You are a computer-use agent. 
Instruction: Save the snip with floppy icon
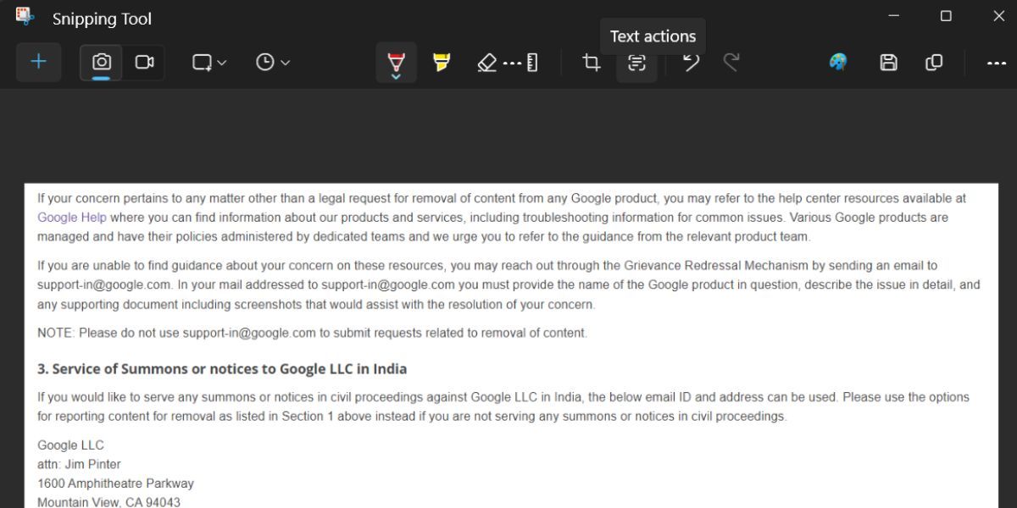point(888,62)
